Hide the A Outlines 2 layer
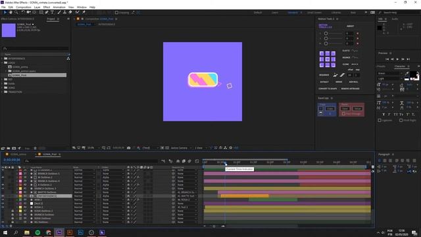The height and width of the screenshot is (237, 421). (3, 185)
